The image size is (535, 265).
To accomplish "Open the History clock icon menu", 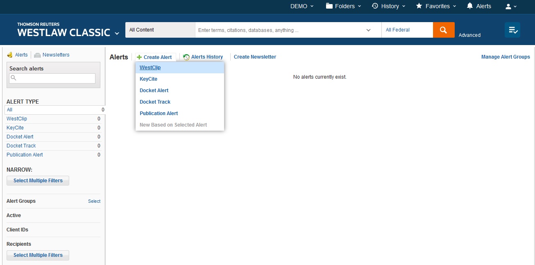I will (375, 6).
